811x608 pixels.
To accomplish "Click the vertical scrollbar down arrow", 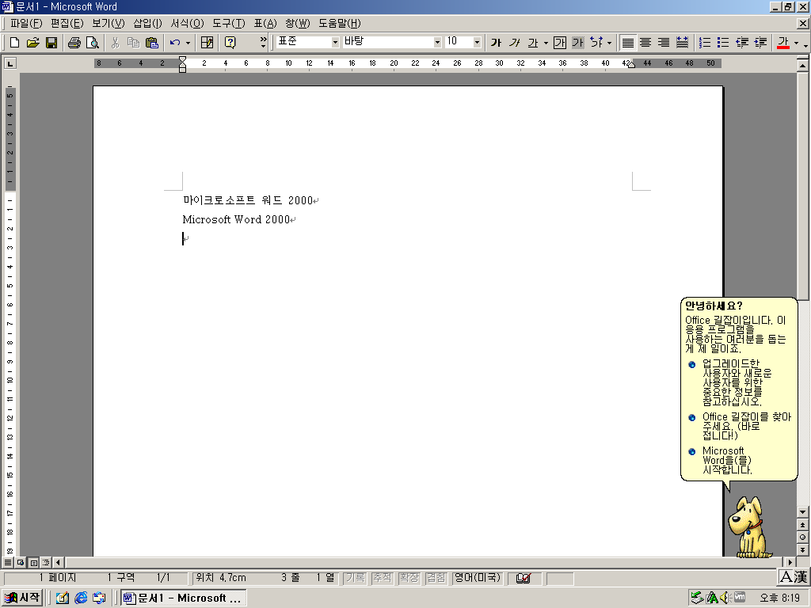I will click(x=803, y=512).
